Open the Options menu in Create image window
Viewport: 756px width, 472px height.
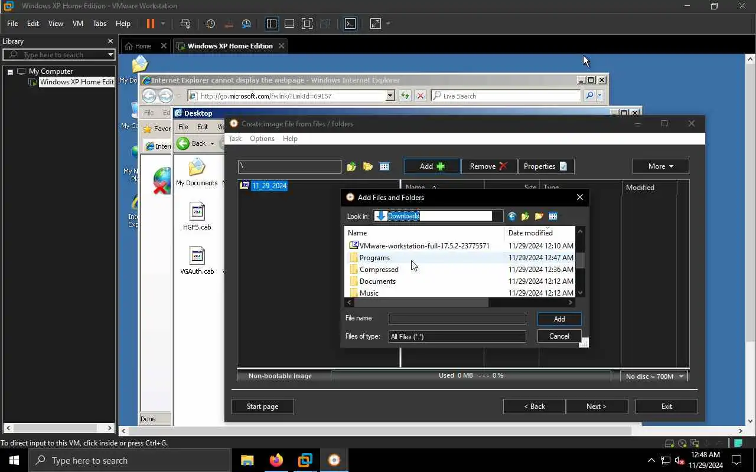262,139
